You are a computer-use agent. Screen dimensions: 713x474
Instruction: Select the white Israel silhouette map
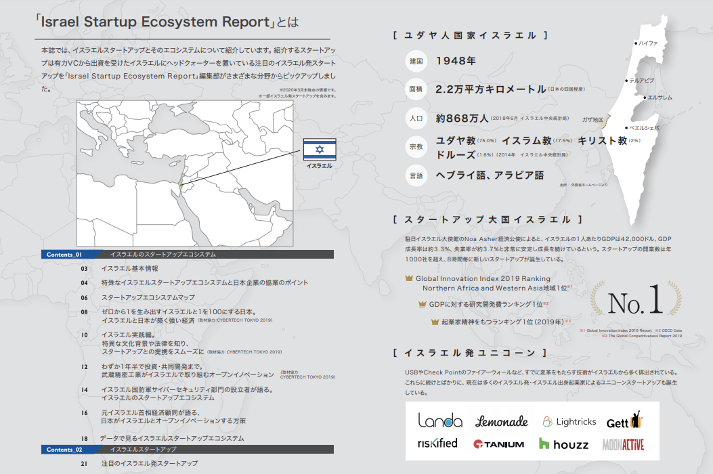pos(636,121)
